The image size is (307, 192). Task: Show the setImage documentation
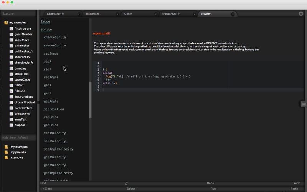click(x=51, y=53)
